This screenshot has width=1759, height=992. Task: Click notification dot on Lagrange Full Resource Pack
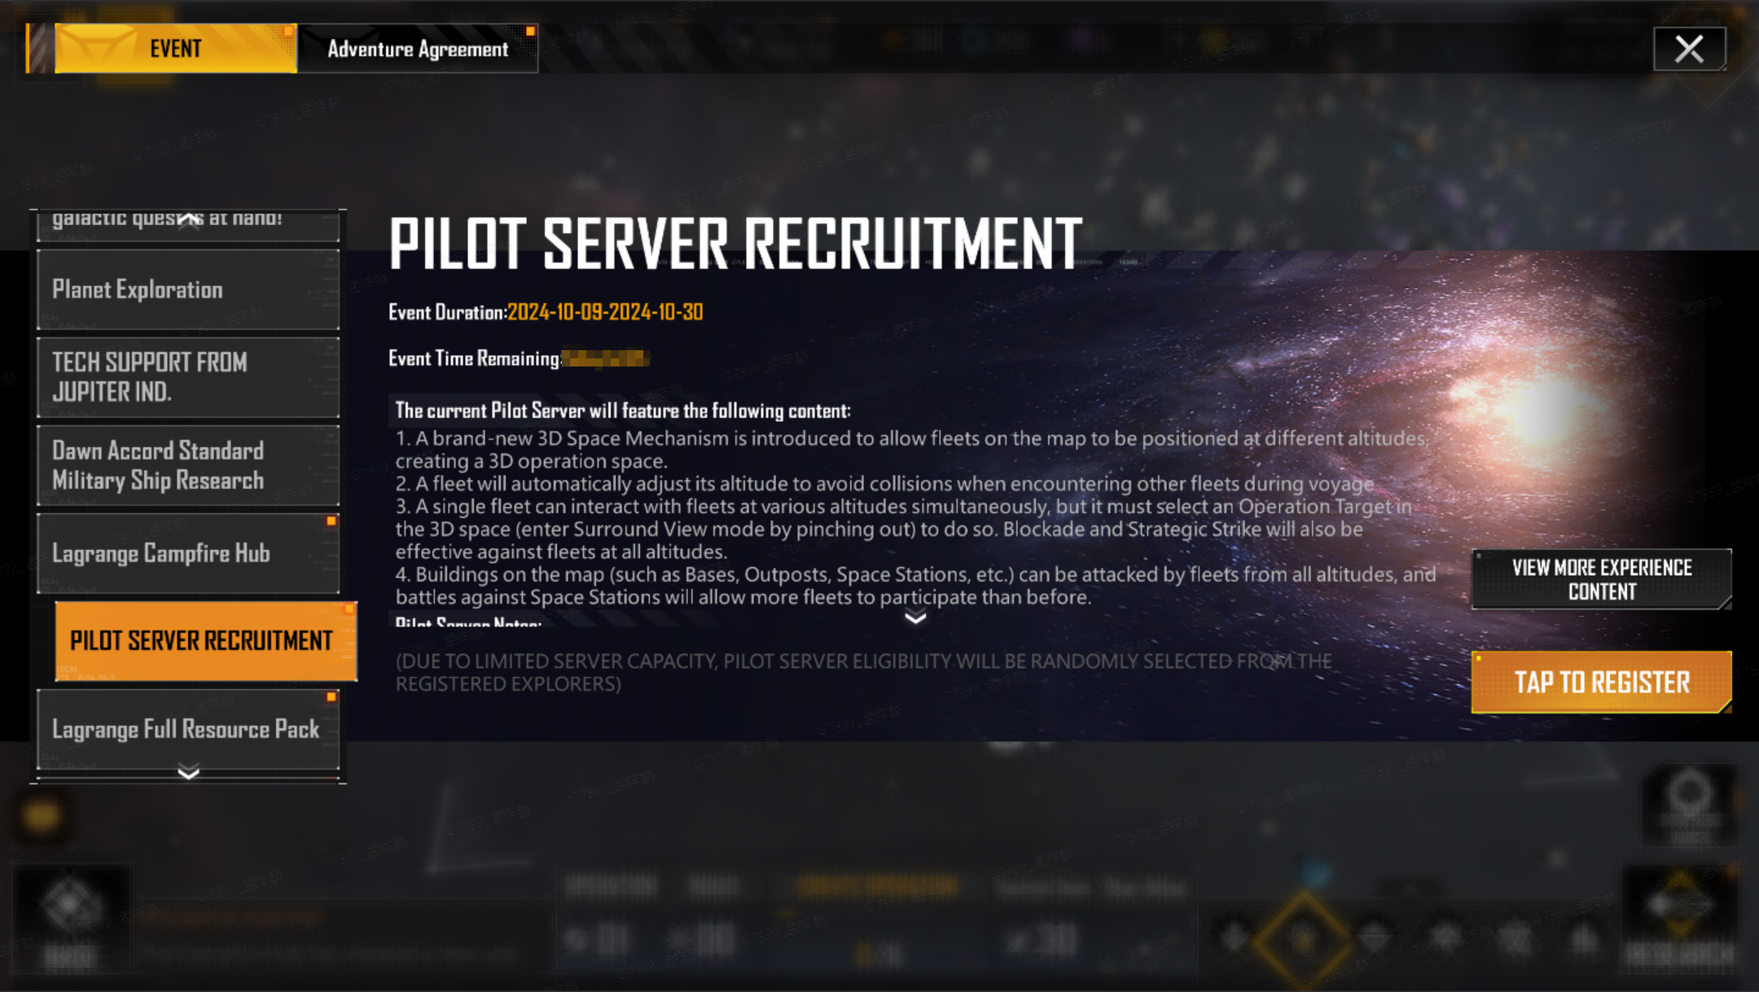331,697
